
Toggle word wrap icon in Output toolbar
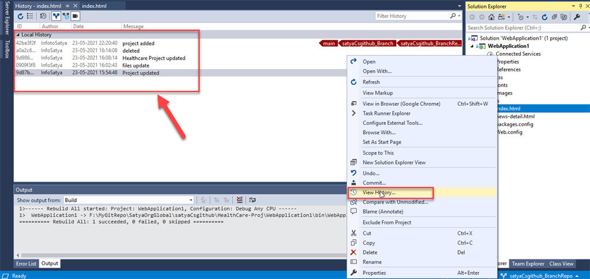tap(252, 200)
